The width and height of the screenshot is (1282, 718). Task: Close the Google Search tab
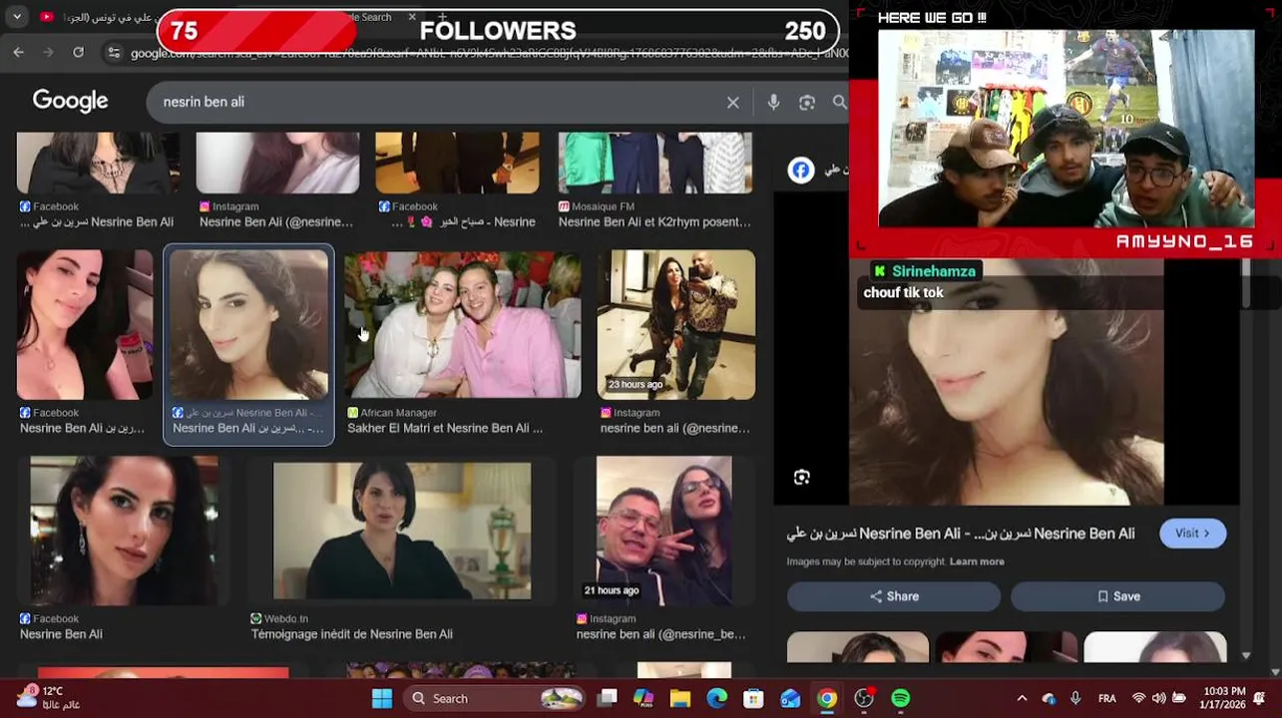pyautogui.click(x=411, y=17)
